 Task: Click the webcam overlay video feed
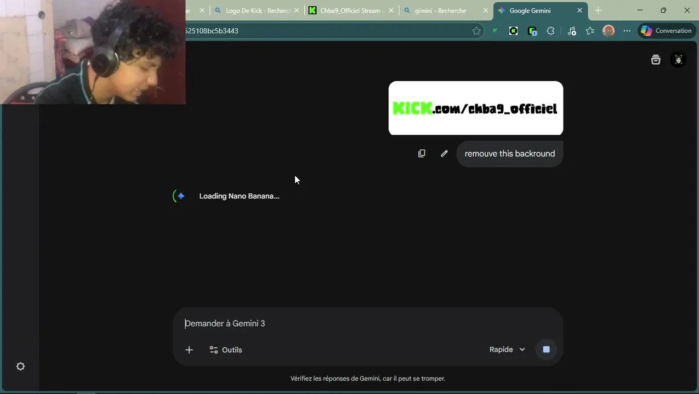pos(93,52)
